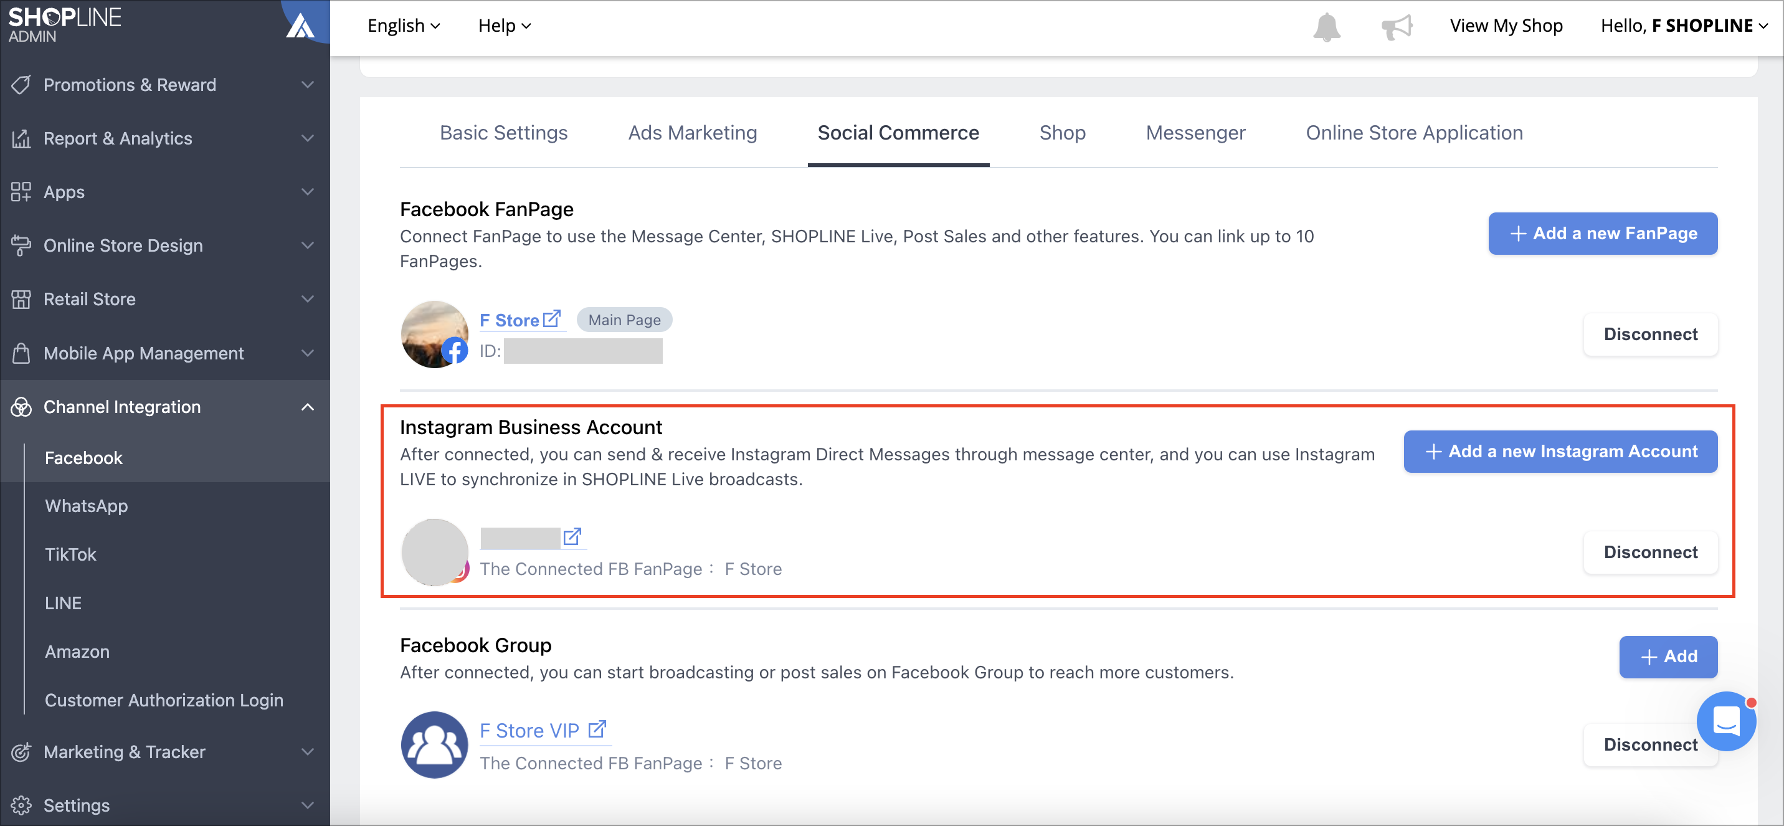Click the Report & Analytics chart icon
Image resolution: width=1784 pixels, height=826 pixels.
[21, 138]
